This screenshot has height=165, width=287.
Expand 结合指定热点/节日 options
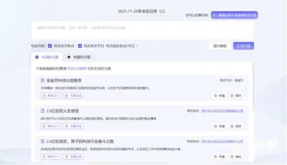pyautogui.click(x=122, y=46)
